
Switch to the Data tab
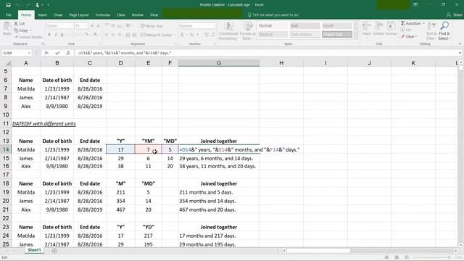pos(121,14)
